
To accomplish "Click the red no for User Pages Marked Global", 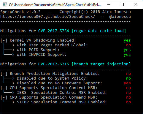I will 128,45.
